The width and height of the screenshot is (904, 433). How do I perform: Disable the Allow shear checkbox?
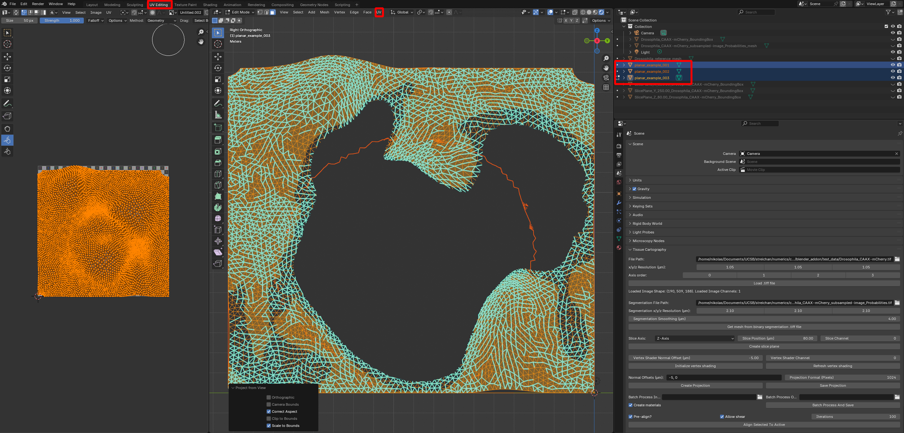(722, 417)
